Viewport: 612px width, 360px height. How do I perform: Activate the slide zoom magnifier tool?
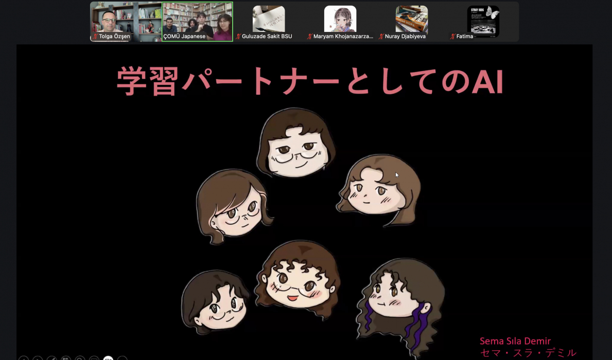click(x=80, y=358)
